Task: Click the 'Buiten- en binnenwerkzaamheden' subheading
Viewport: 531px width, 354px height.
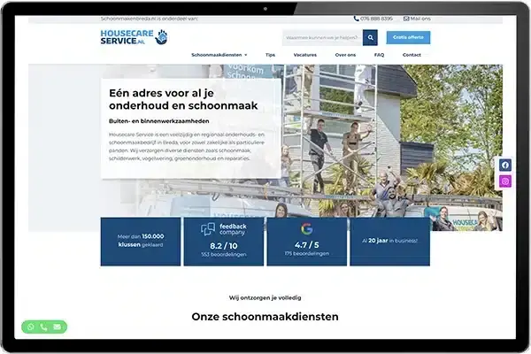Action: point(158,121)
